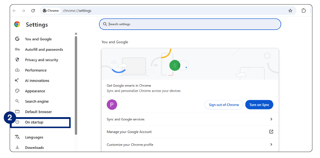Click the AI innovations sparkle icon
Viewport: 320px width, 158px height.
pyautogui.click(x=17, y=81)
